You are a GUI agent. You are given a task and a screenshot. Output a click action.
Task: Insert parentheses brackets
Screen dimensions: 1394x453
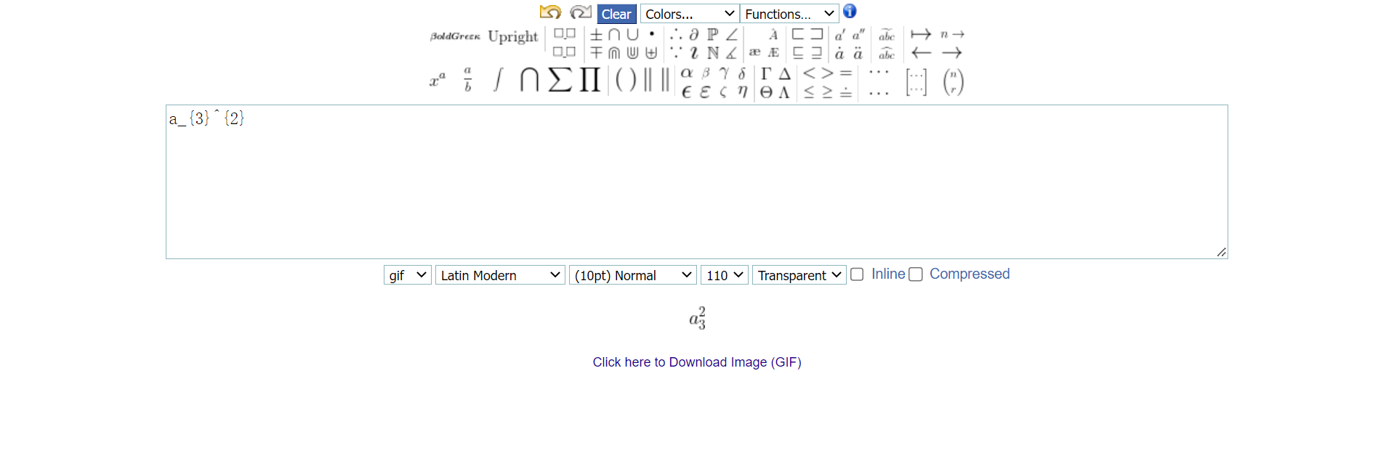pyautogui.click(x=625, y=80)
